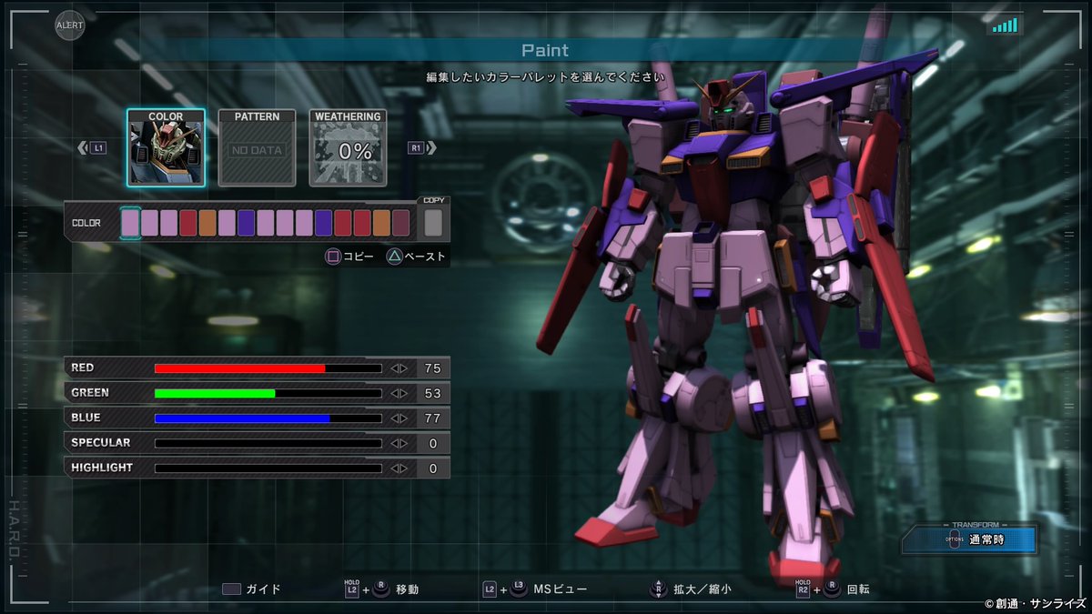This screenshot has height=614, width=1092.
Task: Click the GREEN row arrow stepper
Action: click(399, 393)
